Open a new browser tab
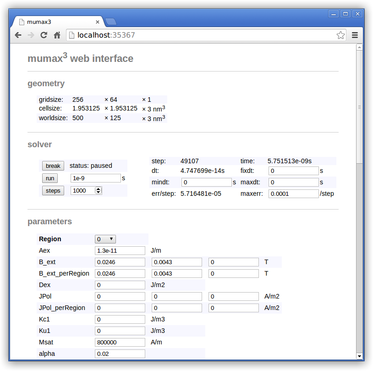The width and height of the screenshot is (373, 371). pos(110,22)
